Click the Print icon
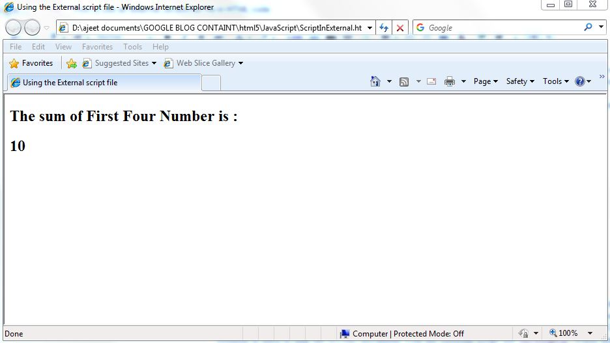This screenshot has width=610, height=343. click(x=450, y=81)
